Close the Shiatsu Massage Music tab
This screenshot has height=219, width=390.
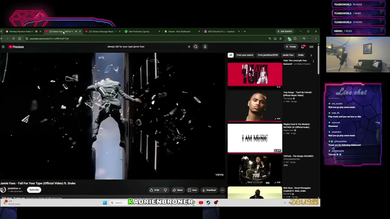tap(119, 31)
